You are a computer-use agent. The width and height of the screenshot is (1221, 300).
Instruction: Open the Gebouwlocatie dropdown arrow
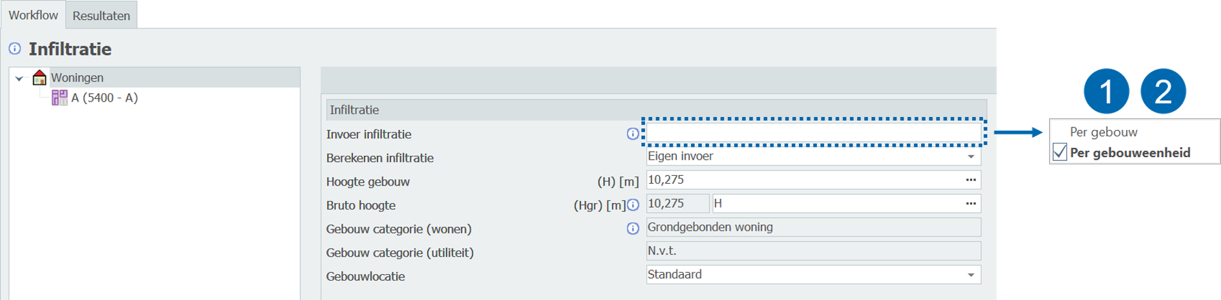click(970, 275)
